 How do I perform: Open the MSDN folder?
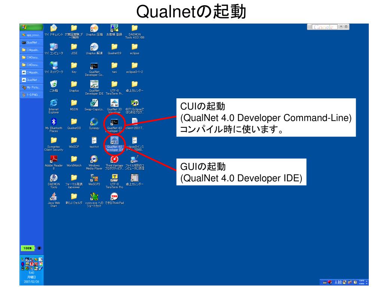[74, 105]
